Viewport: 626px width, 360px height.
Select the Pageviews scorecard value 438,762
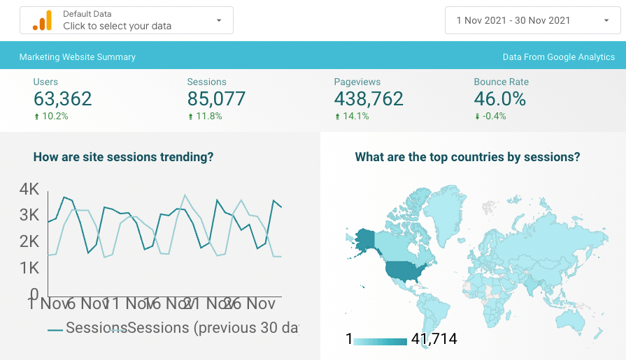click(x=369, y=99)
